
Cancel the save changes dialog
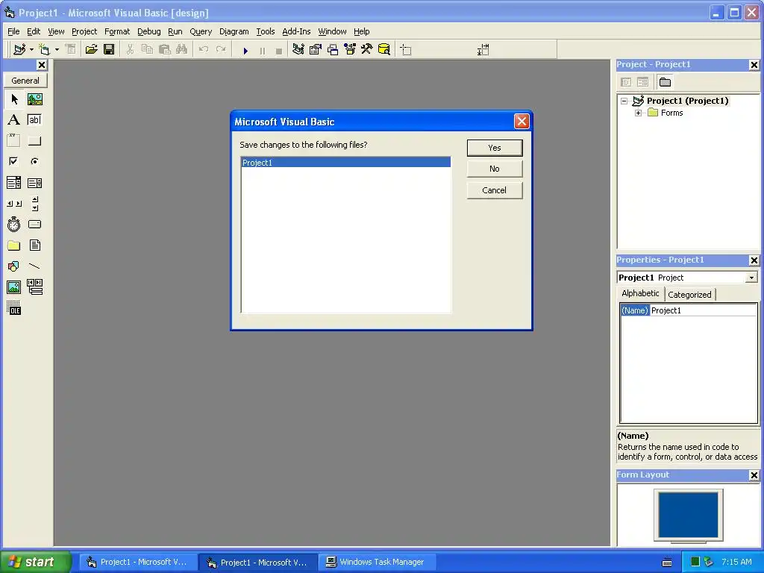495,190
